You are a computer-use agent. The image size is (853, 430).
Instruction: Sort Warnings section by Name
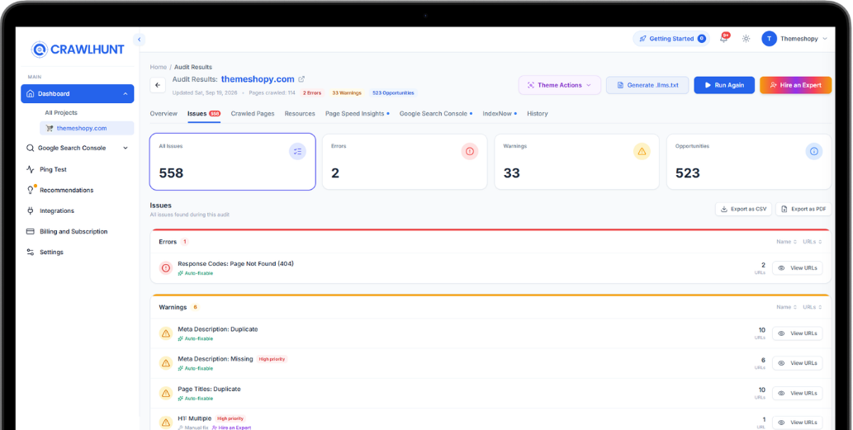tap(786, 307)
